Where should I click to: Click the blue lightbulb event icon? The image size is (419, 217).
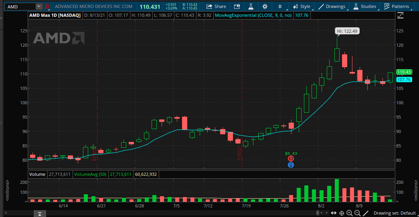(291, 165)
